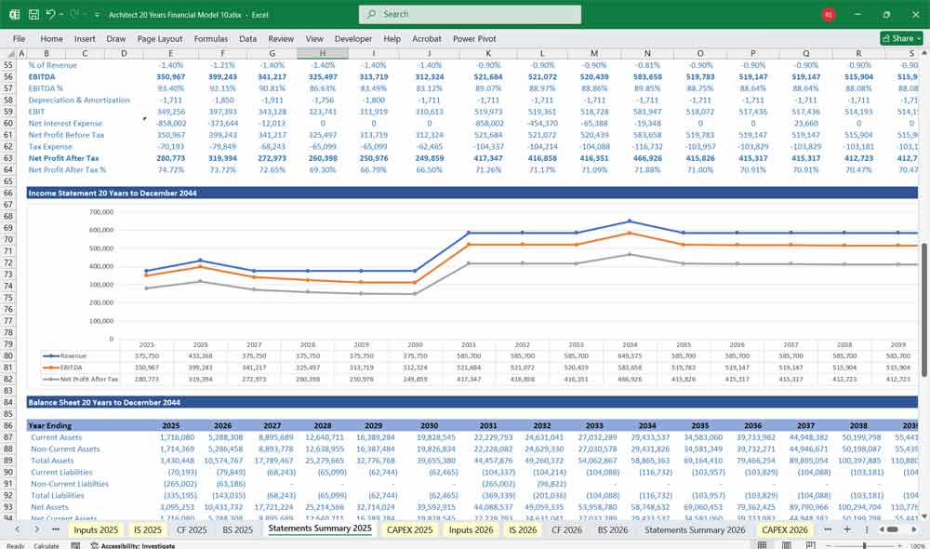Select the CAPEX 2025 sheet tab

[409, 529]
